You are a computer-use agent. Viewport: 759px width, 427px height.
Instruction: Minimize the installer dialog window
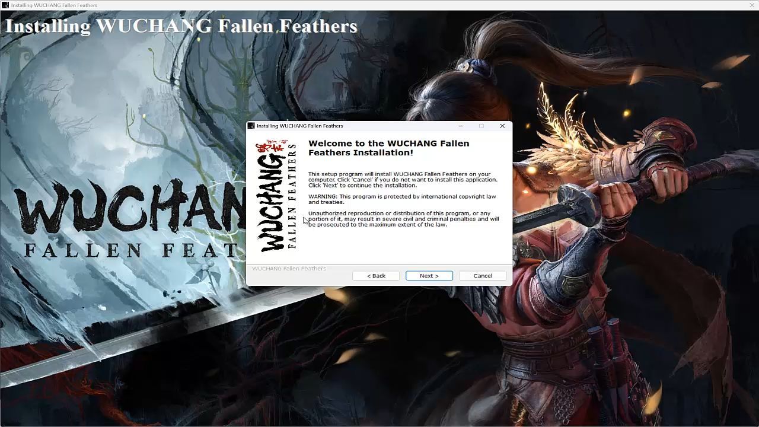(461, 126)
